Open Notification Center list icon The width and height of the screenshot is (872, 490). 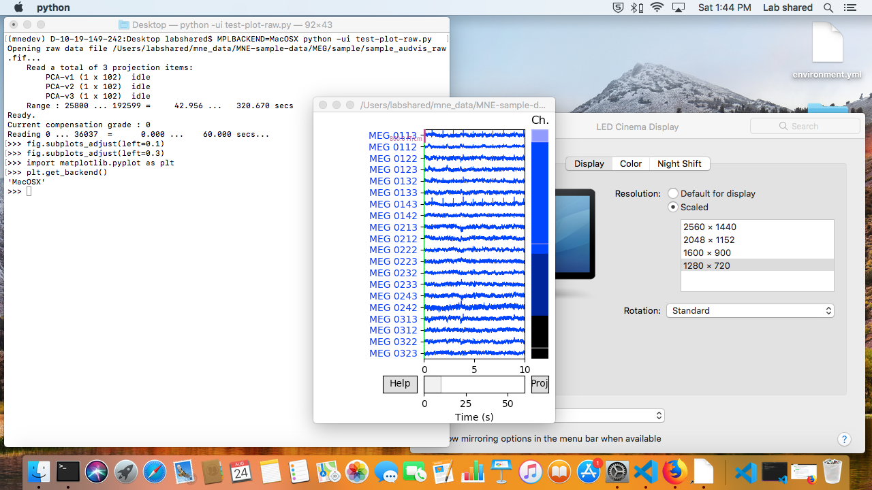(850, 7)
